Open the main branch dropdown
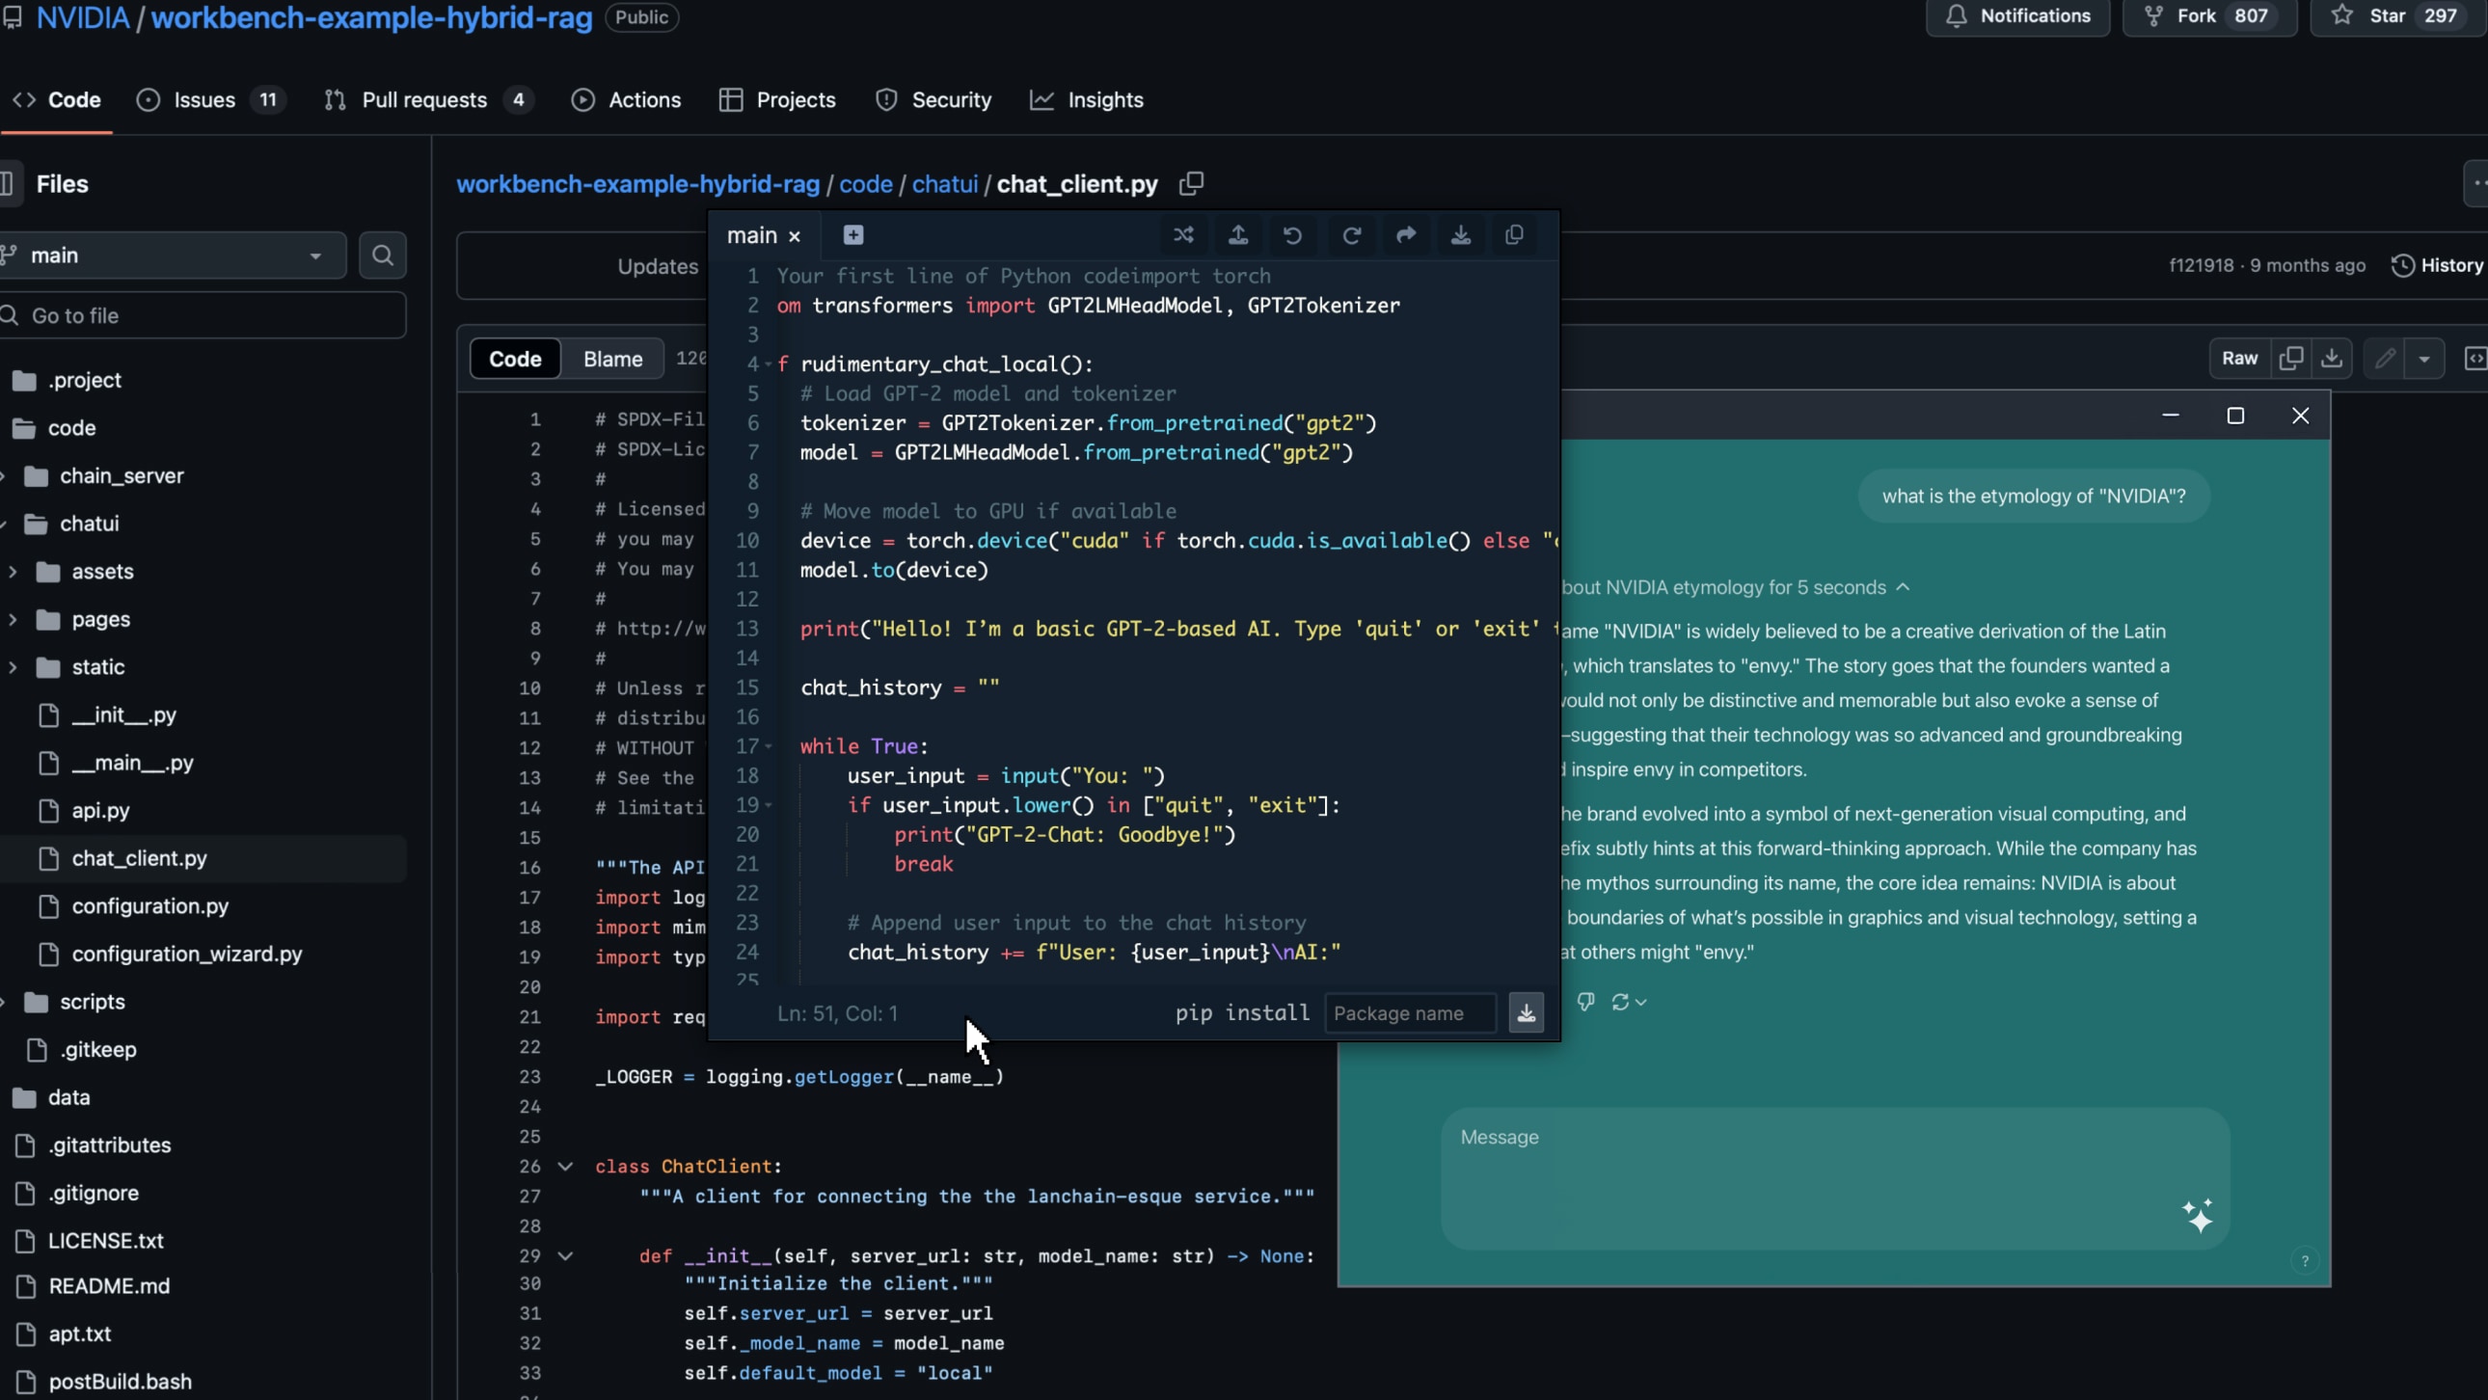The image size is (2488, 1400). pyautogui.click(x=174, y=256)
